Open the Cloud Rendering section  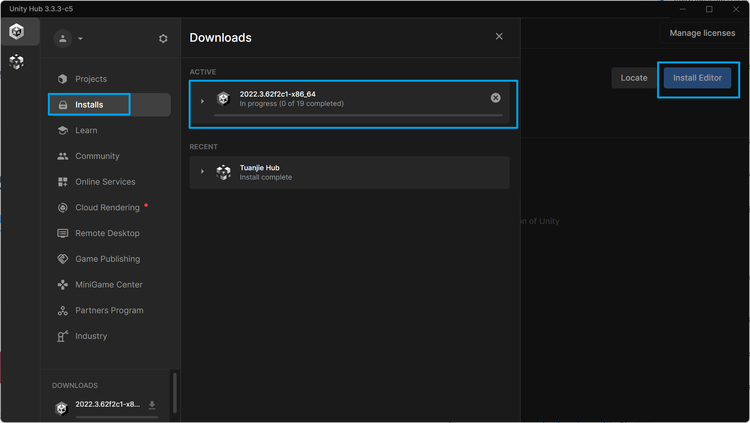click(107, 208)
